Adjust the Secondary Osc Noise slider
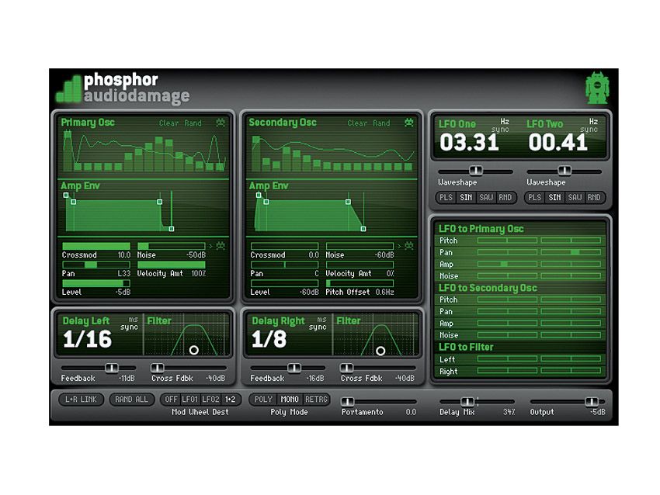 360,246
